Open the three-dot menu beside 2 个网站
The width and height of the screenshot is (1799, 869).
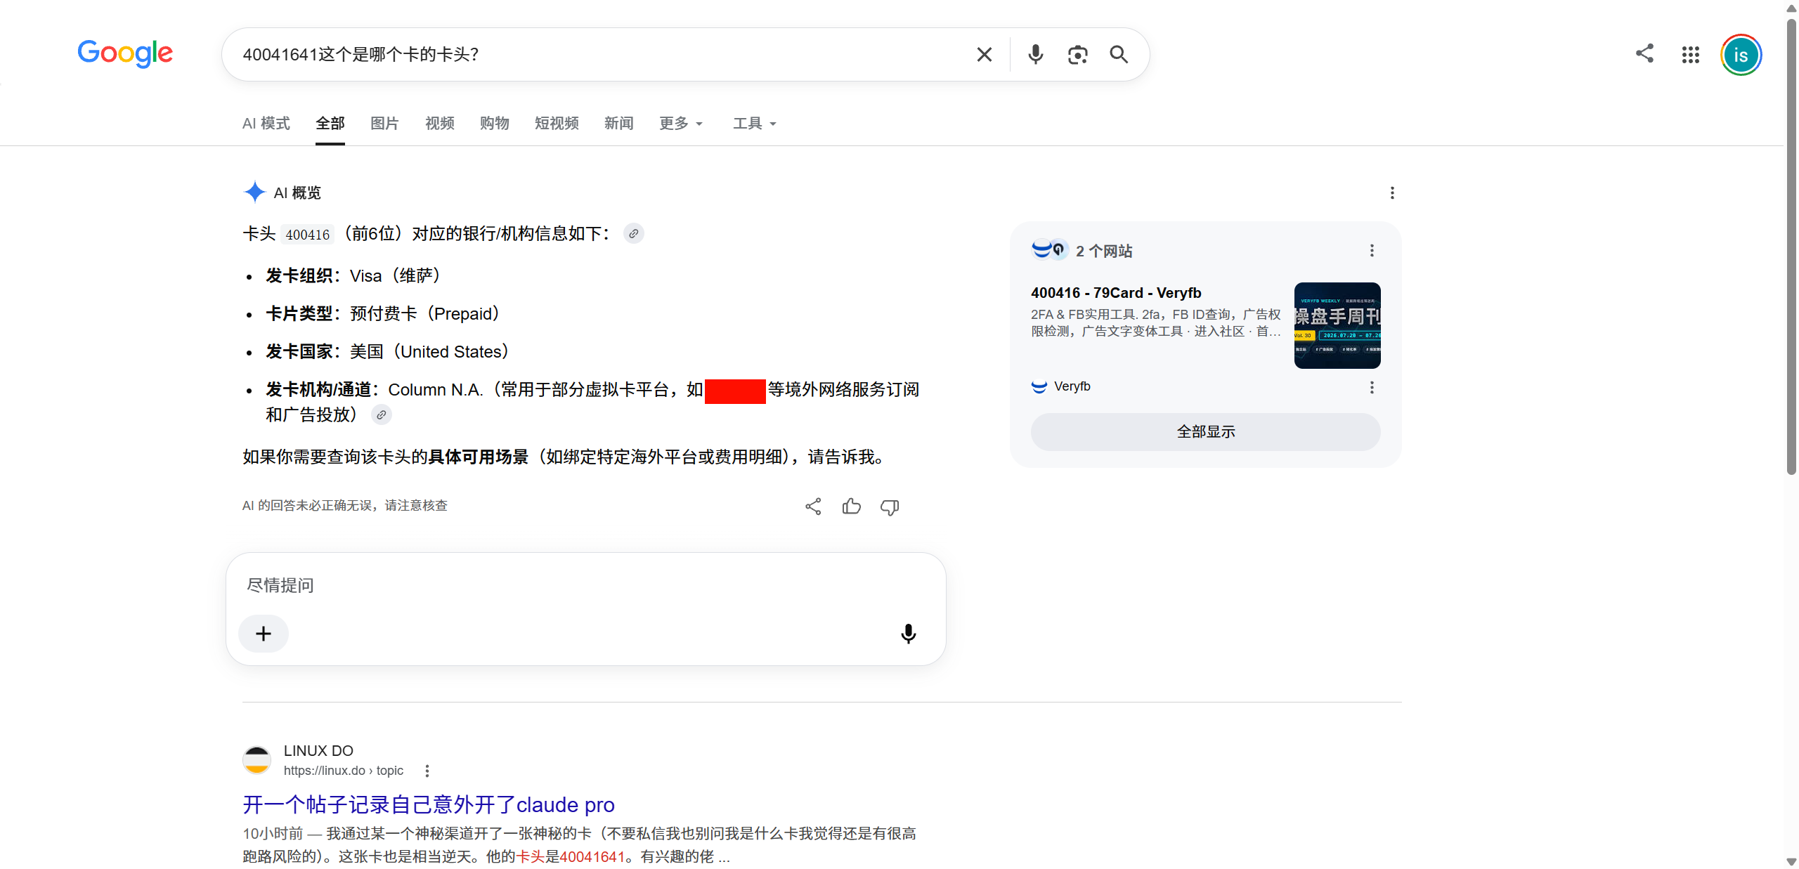pyautogui.click(x=1372, y=251)
